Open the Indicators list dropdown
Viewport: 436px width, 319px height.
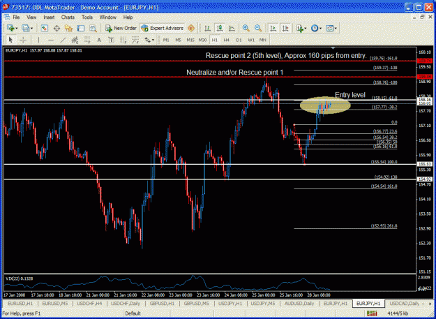301,28
